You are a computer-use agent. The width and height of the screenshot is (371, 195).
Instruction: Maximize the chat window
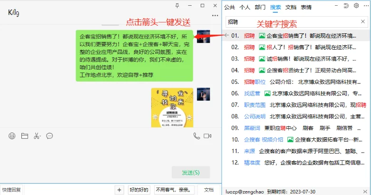pos(202,5)
